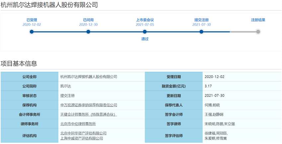Click the 保荐机构 header cell
The width and height of the screenshot is (282, 144).
(30, 105)
